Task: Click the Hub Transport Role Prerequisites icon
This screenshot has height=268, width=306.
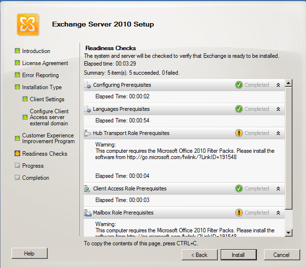Action: (88, 133)
